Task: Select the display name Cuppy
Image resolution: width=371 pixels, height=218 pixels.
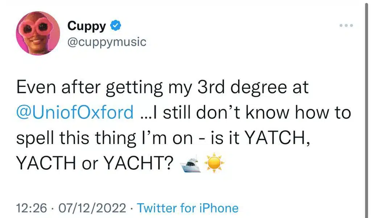Action: (x=86, y=25)
